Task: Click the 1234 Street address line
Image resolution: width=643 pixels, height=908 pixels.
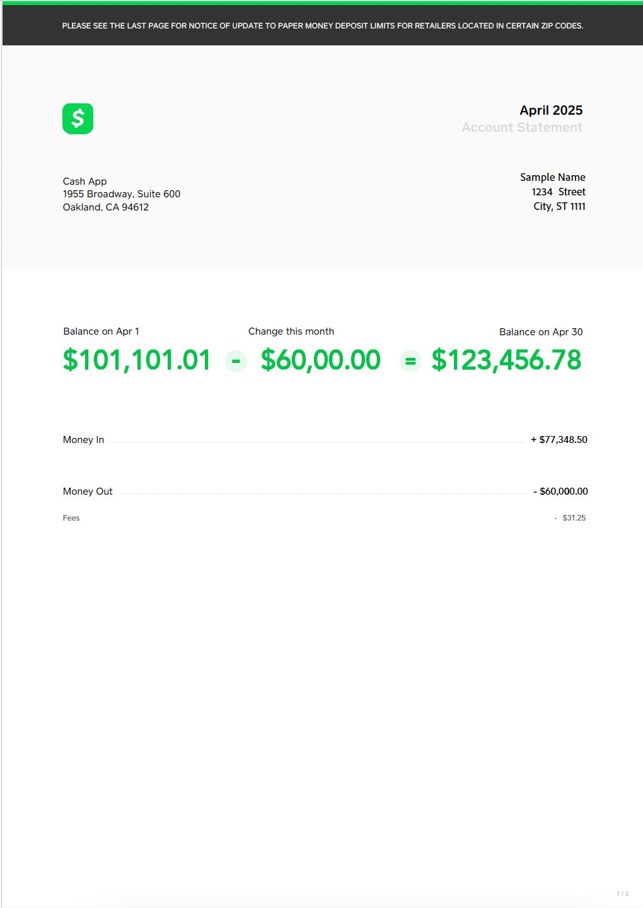Action: coord(559,192)
